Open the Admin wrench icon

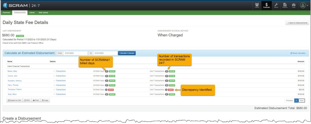click(276, 5)
